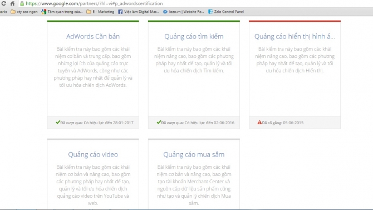373x210 pixels.
Task: Open the 'Zalo Control Panel' bookmark
Action: pyautogui.click(x=226, y=12)
